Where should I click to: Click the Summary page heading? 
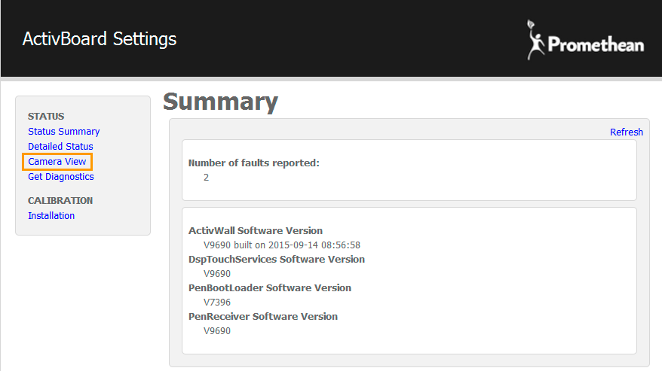coord(220,102)
